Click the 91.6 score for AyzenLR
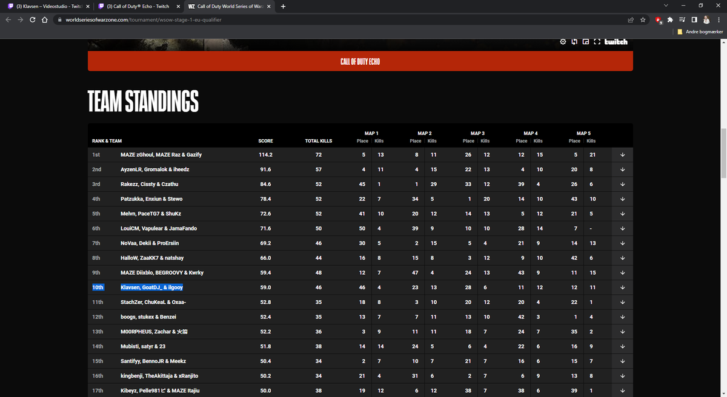 click(265, 169)
